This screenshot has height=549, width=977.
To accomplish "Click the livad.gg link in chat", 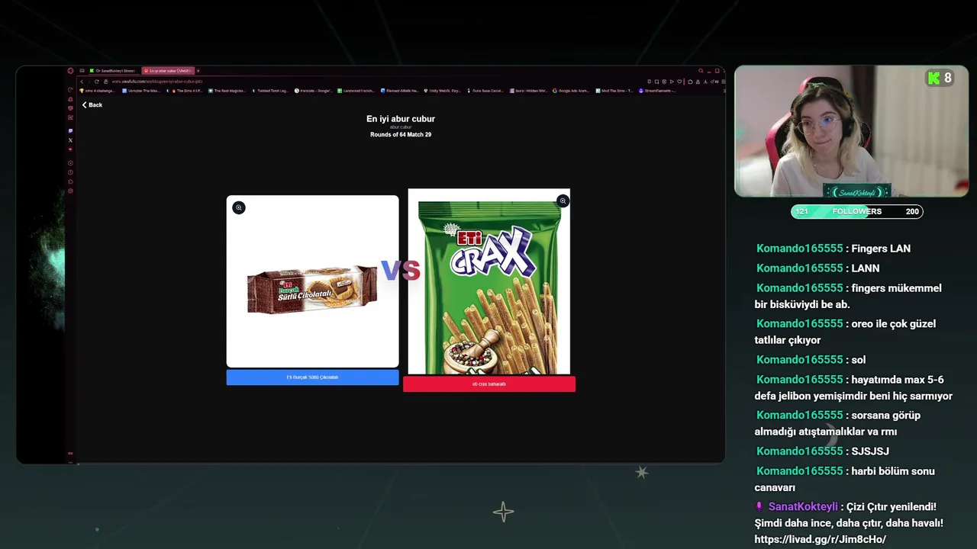I will coord(820,539).
